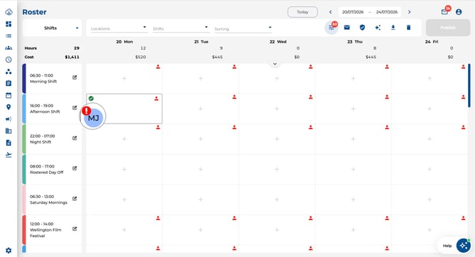
Task: Add Saturday Mornings shift on Friday
Action: (430, 199)
